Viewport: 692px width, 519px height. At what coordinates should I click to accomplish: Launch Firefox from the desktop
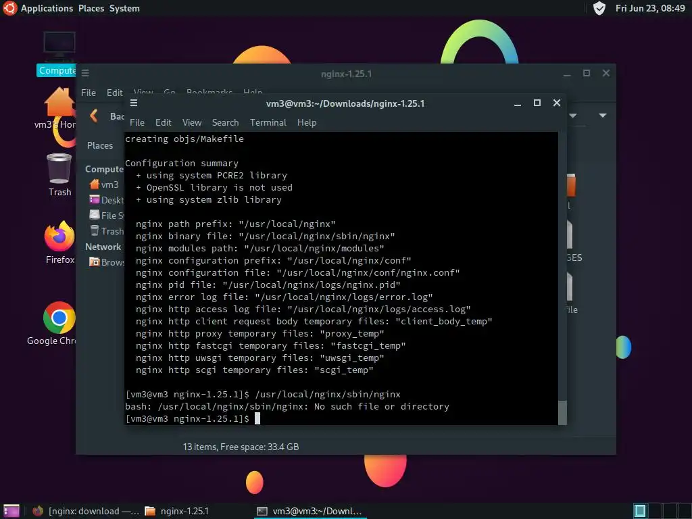59,243
